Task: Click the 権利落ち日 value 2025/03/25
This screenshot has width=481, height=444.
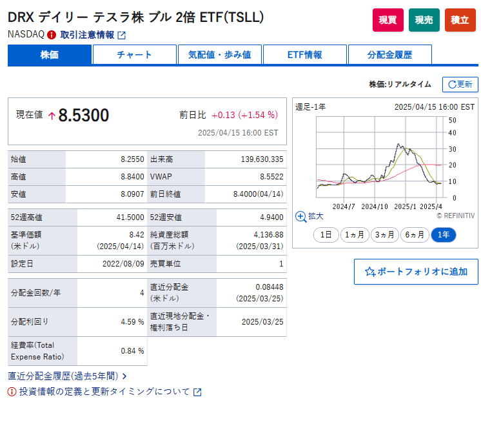Action: (x=262, y=322)
